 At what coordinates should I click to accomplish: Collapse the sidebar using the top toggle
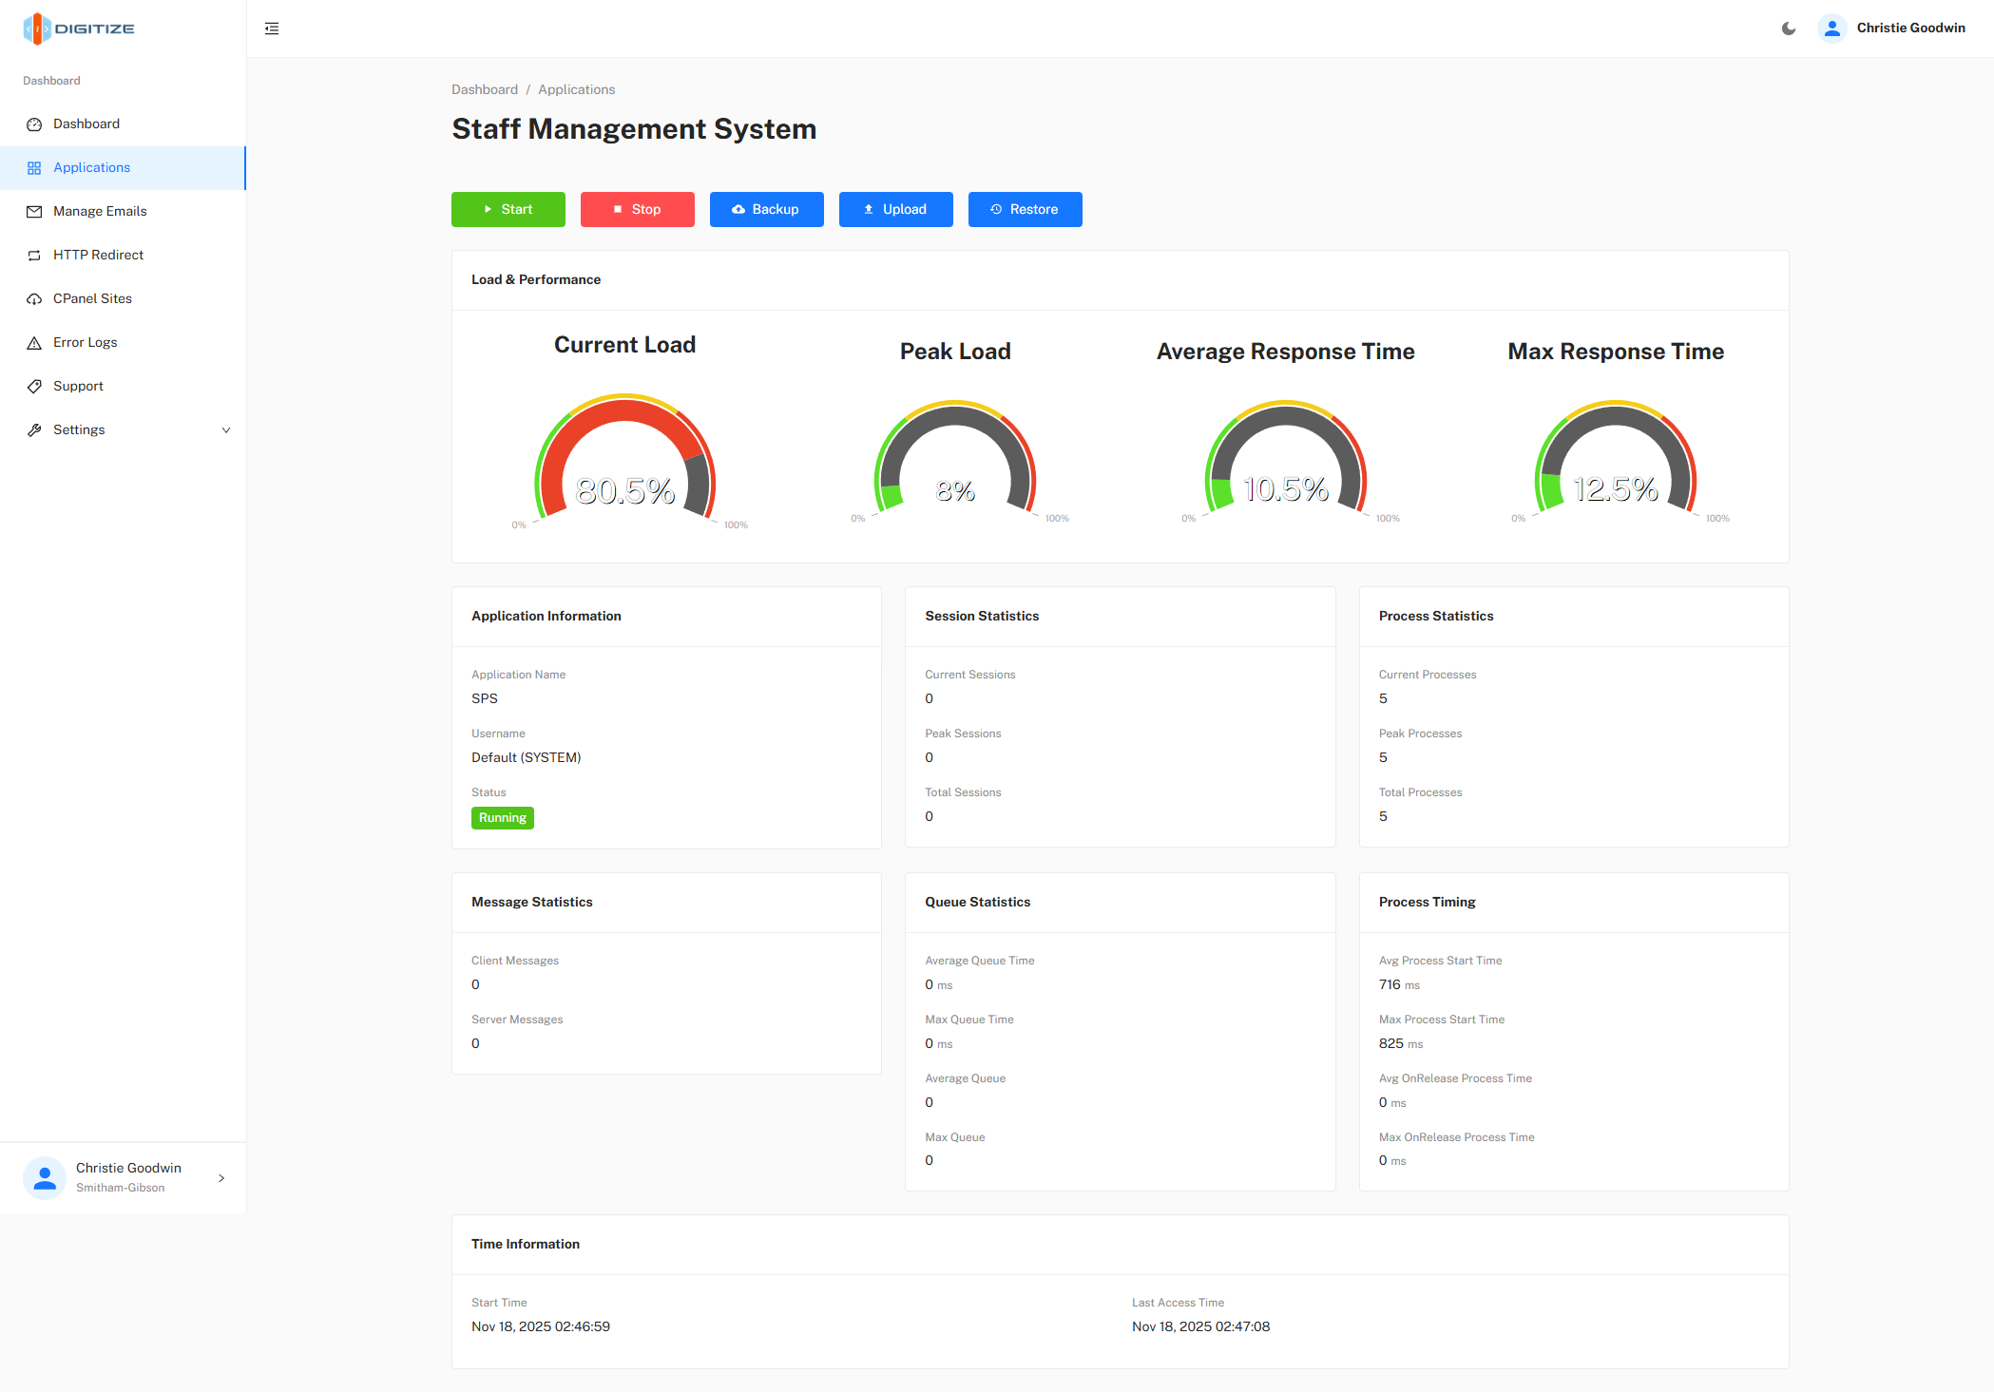(x=272, y=29)
